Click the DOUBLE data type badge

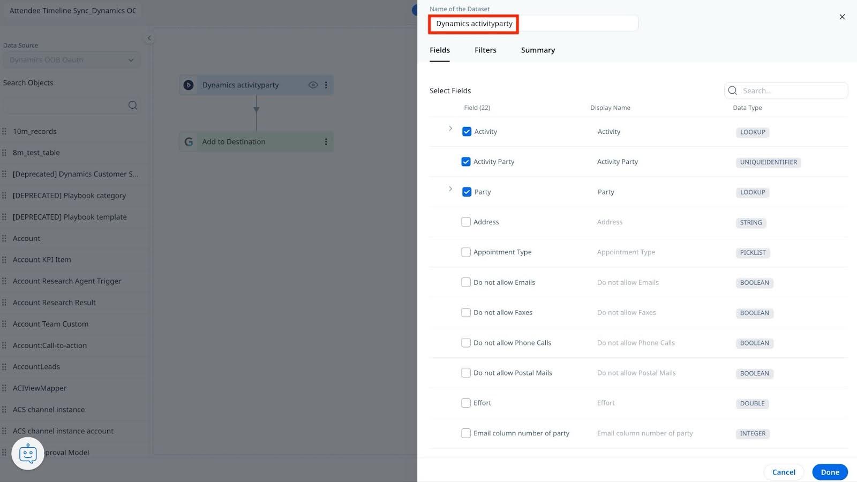(x=752, y=403)
